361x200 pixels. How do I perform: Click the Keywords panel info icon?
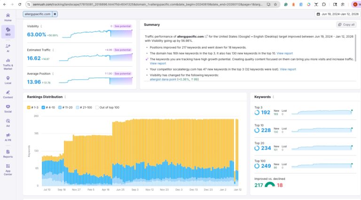point(273,97)
